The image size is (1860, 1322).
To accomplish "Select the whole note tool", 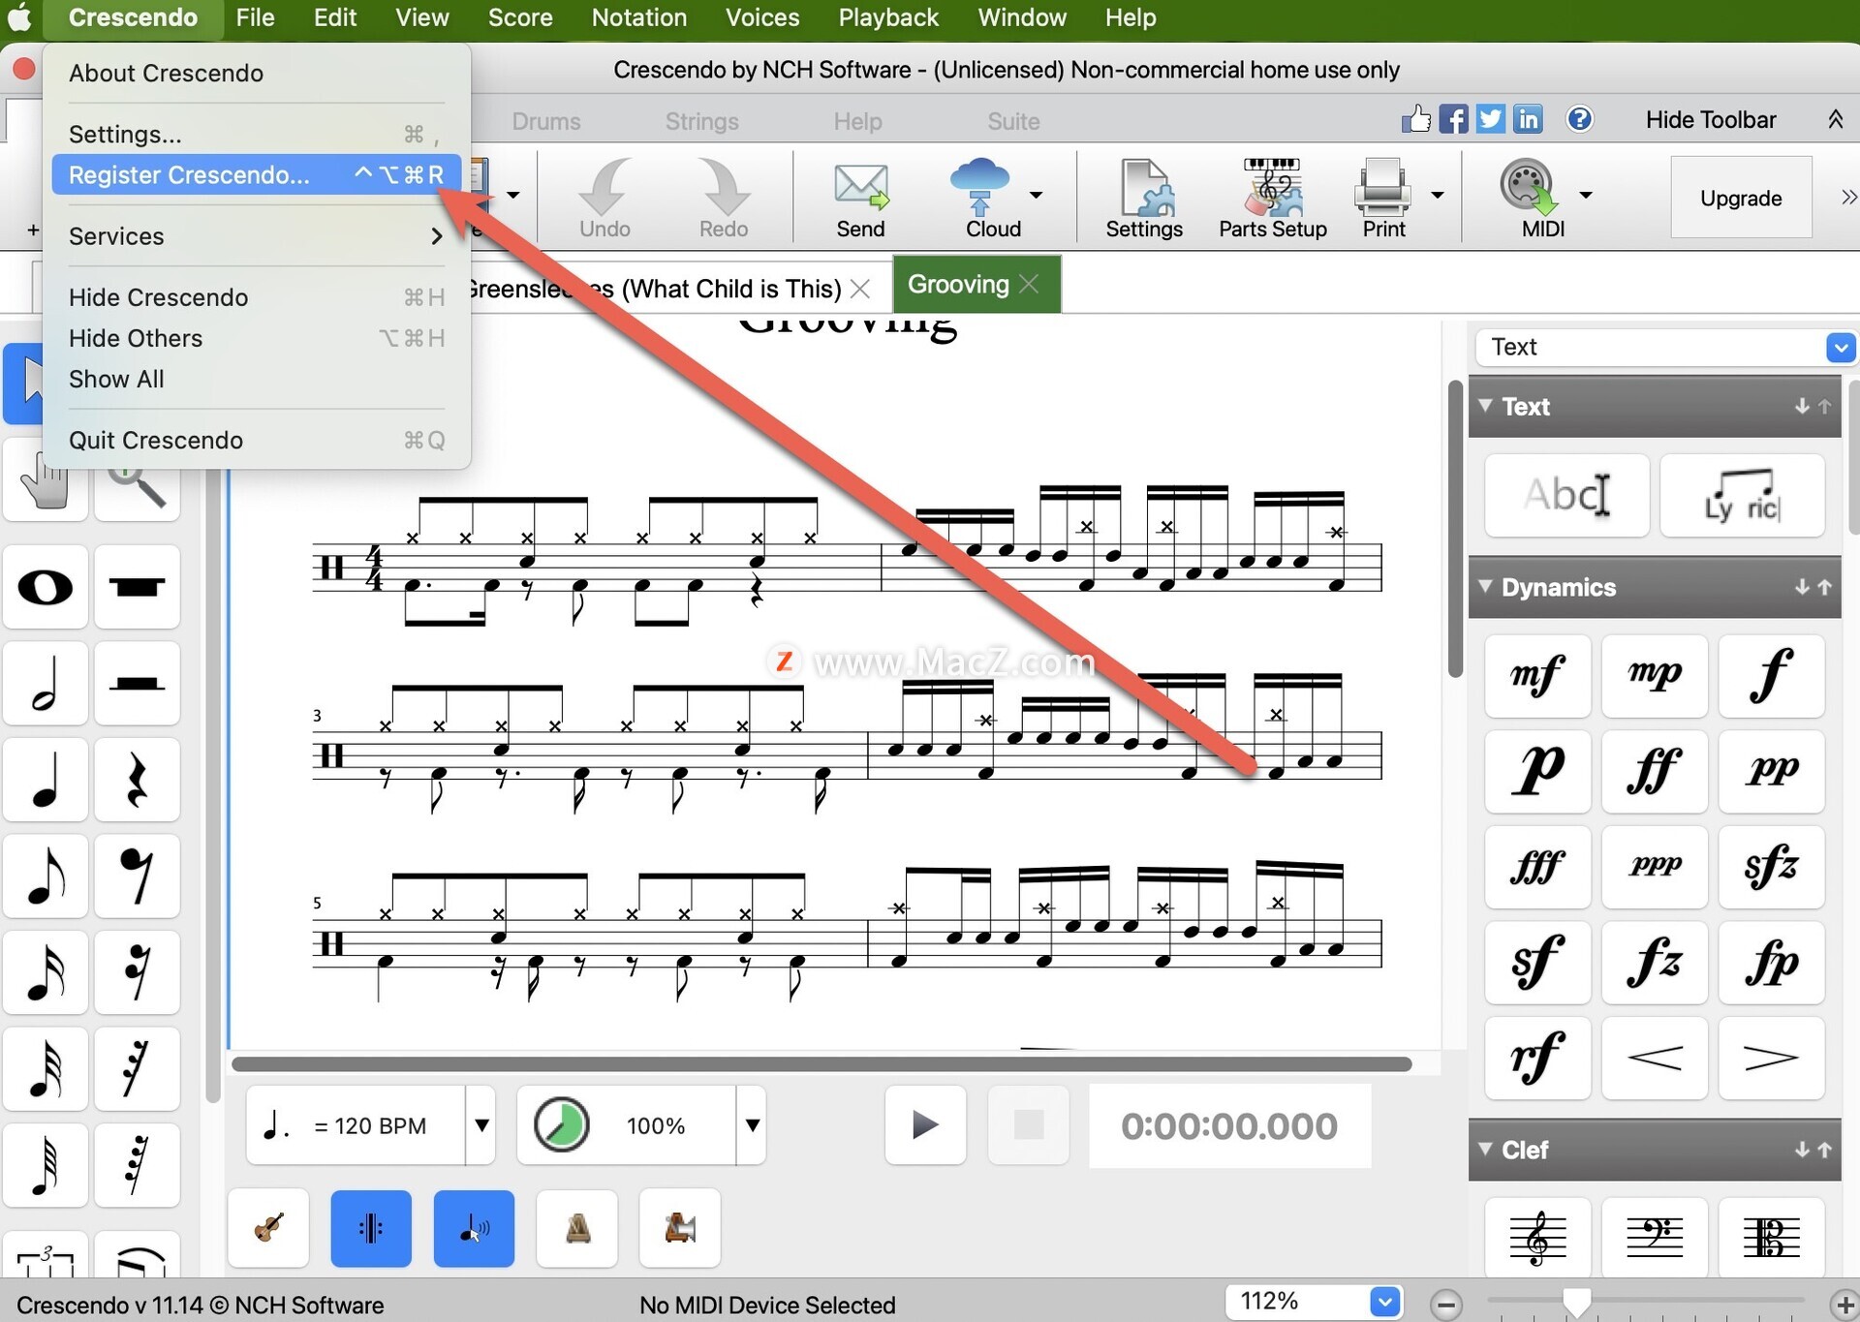I will 46,587.
